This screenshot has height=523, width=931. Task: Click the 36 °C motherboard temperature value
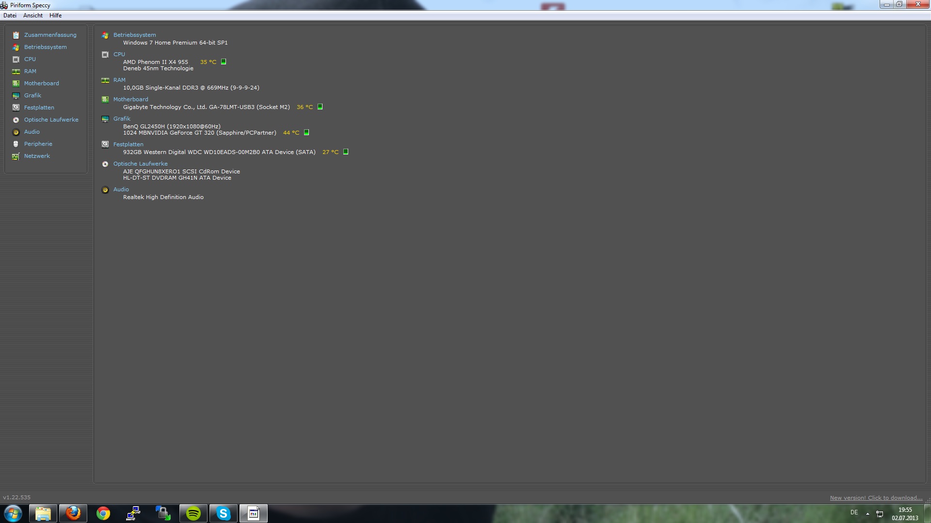pos(305,107)
